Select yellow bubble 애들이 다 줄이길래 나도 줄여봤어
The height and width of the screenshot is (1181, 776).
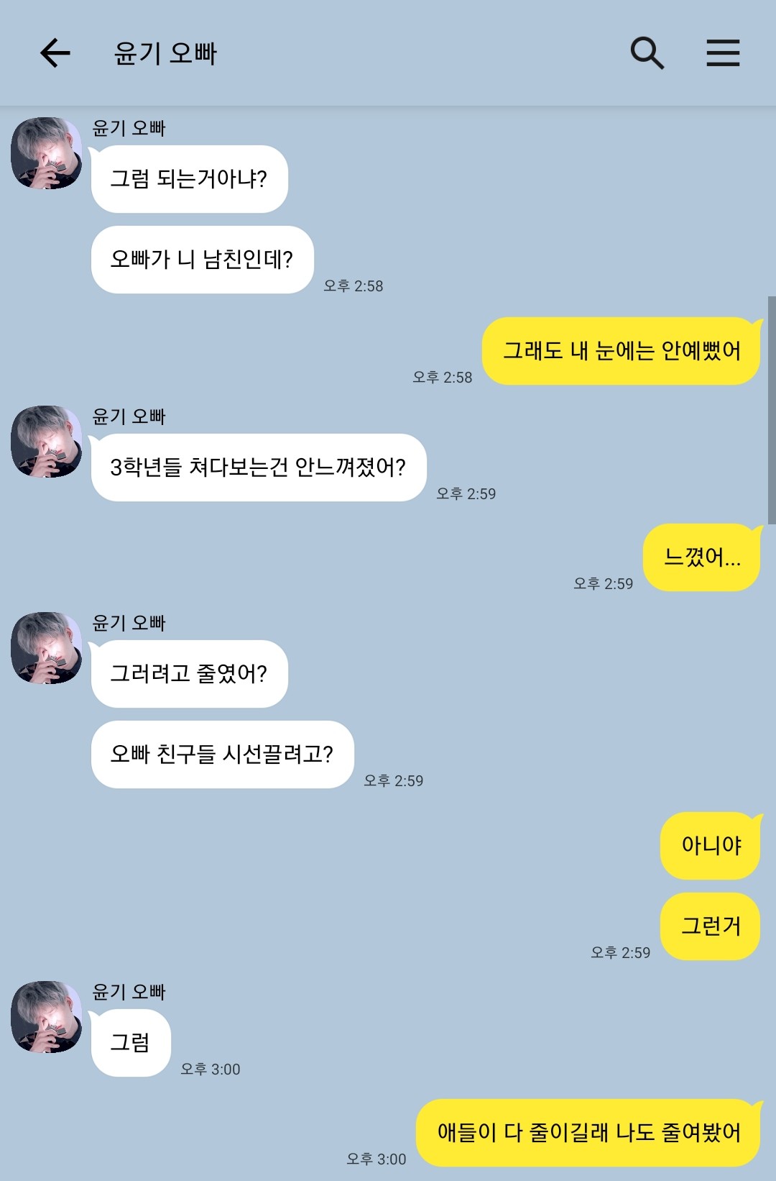[x=588, y=1133]
